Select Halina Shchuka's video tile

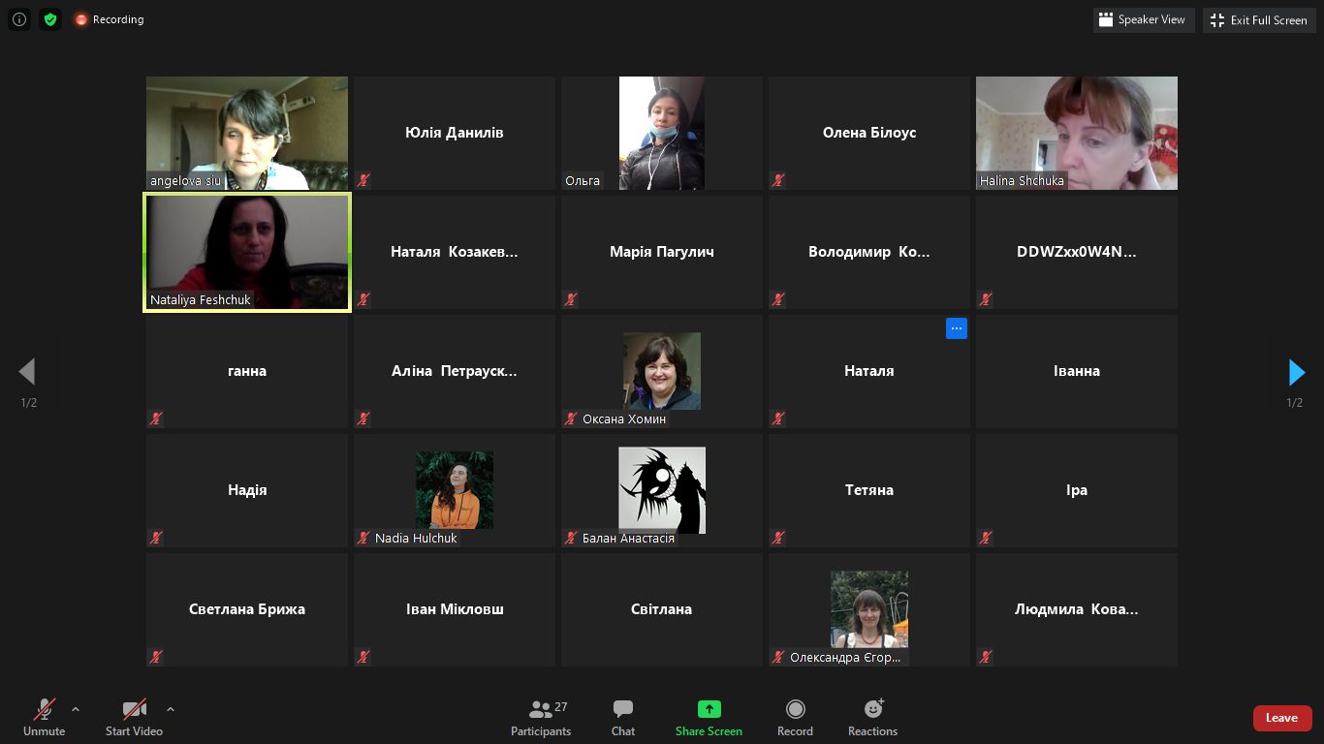click(x=1076, y=133)
